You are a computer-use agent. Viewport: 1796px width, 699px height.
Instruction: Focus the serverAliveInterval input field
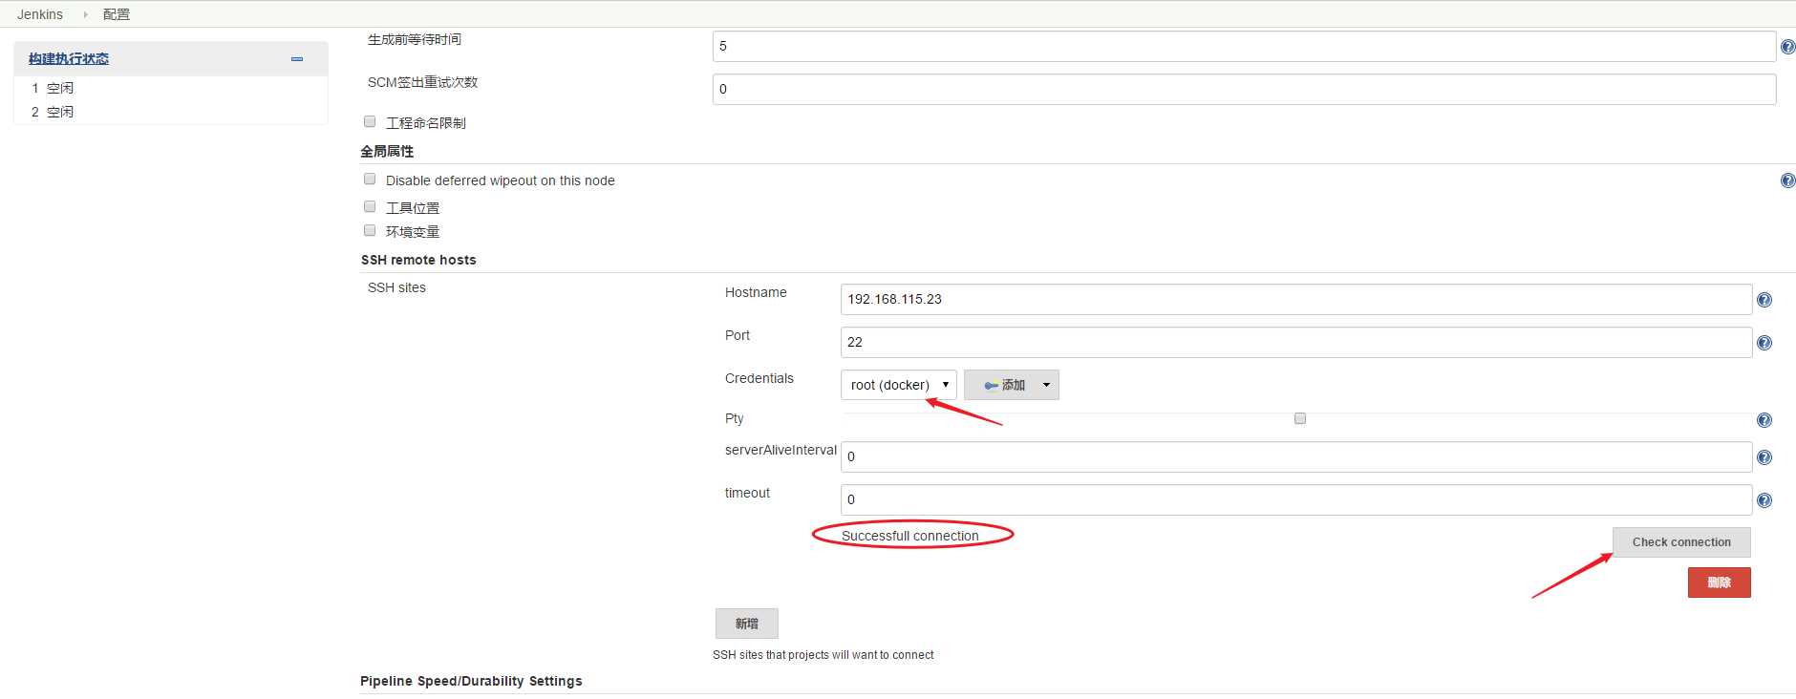pos(1296,456)
